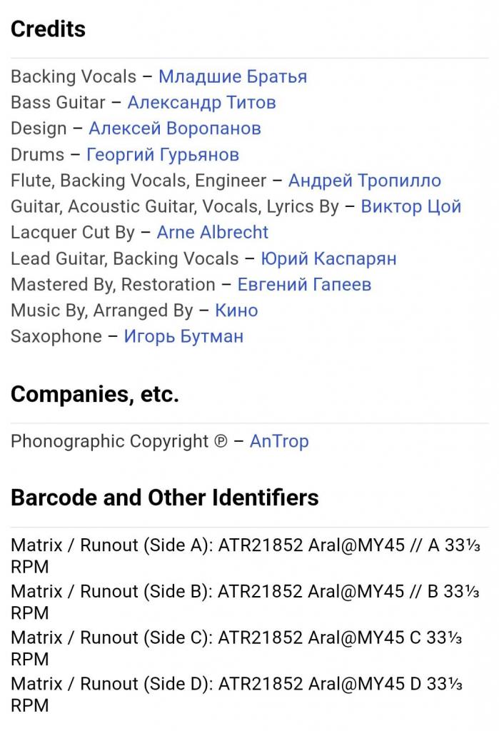Open Георгий Гурьянов drums credit link

point(163,155)
